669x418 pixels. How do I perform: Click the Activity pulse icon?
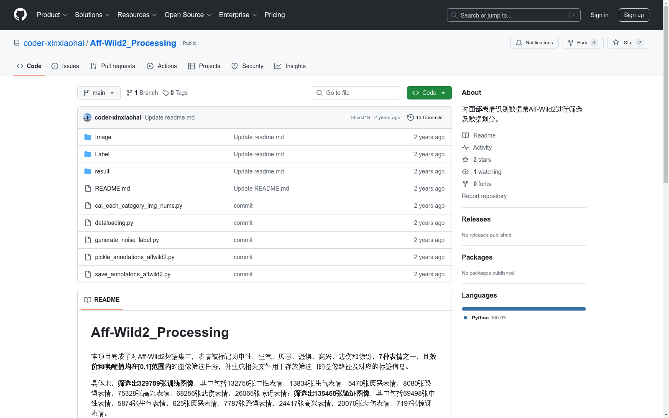pos(465,148)
